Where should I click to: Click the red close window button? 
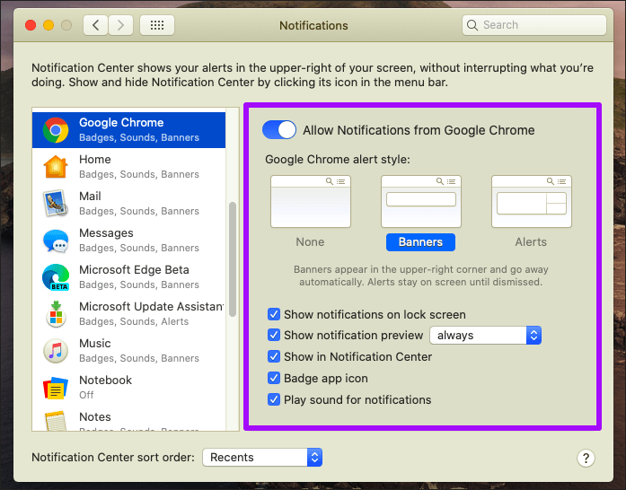click(x=31, y=25)
